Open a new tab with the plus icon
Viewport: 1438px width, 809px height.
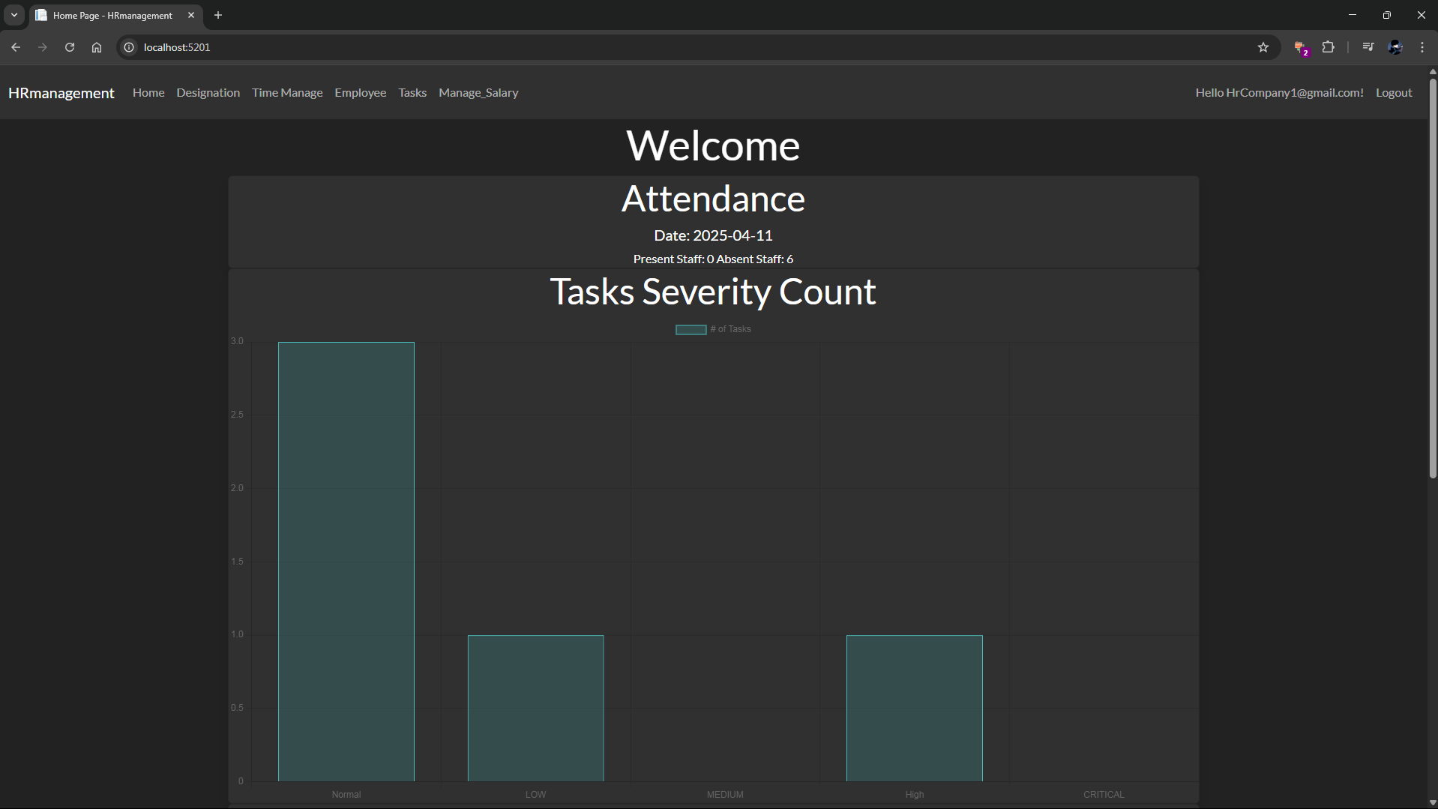(218, 15)
